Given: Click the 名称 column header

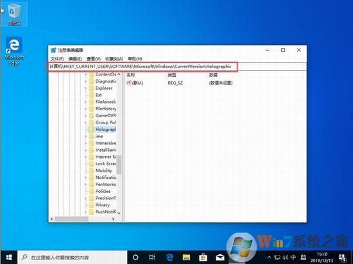Looking at the screenshot, I should pos(130,75).
